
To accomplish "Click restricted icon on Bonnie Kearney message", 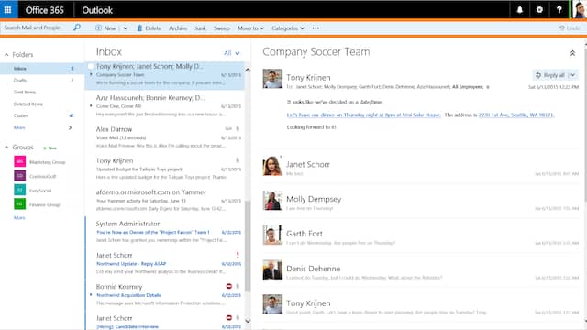I will (x=228, y=286).
